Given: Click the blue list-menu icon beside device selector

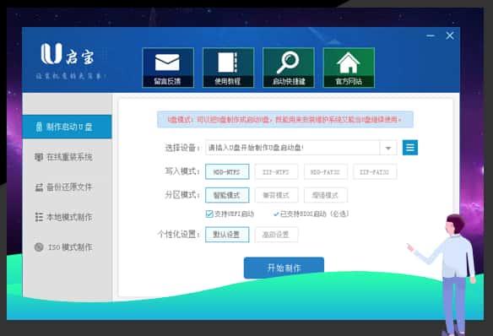Looking at the screenshot, I should 410,148.
